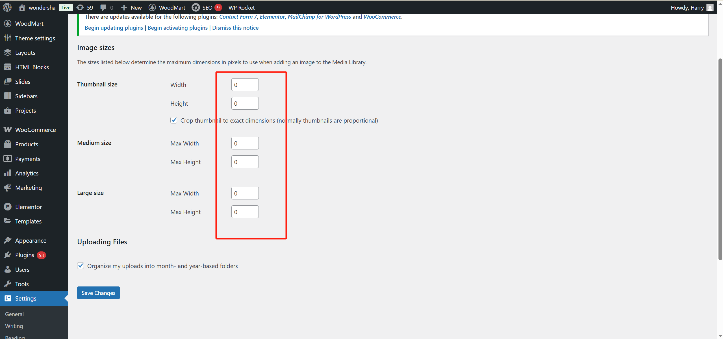Screen dimensions: 723x339
Task: Switch to the Writing settings page
Action: click(x=14, y=326)
